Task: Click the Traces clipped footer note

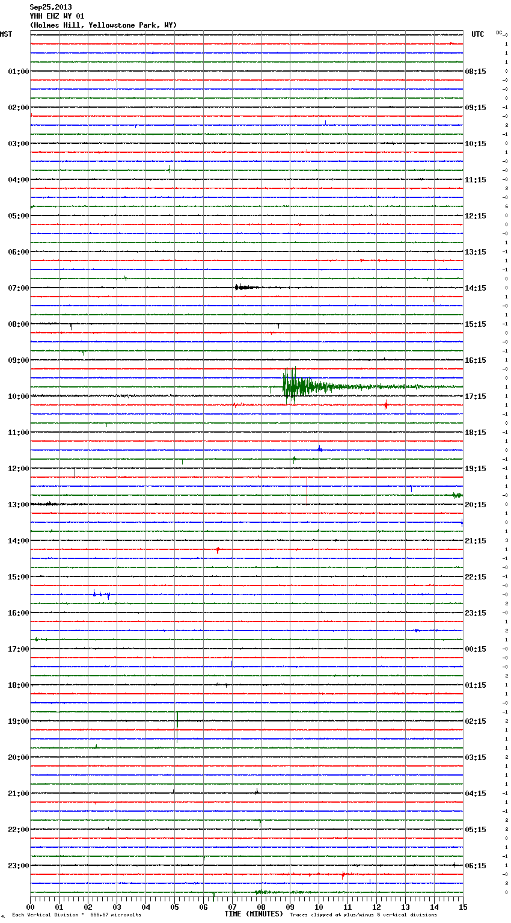Action: pyautogui.click(x=363, y=915)
